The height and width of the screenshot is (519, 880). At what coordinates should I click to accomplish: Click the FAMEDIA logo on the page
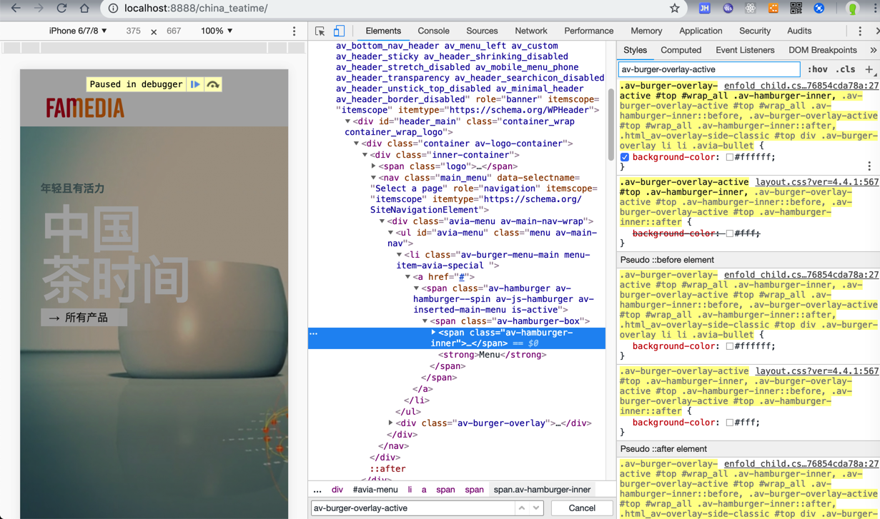pos(85,108)
